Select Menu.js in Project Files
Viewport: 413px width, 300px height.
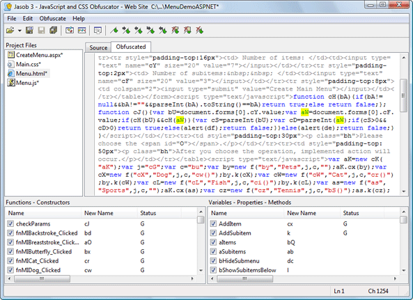point(27,83)
